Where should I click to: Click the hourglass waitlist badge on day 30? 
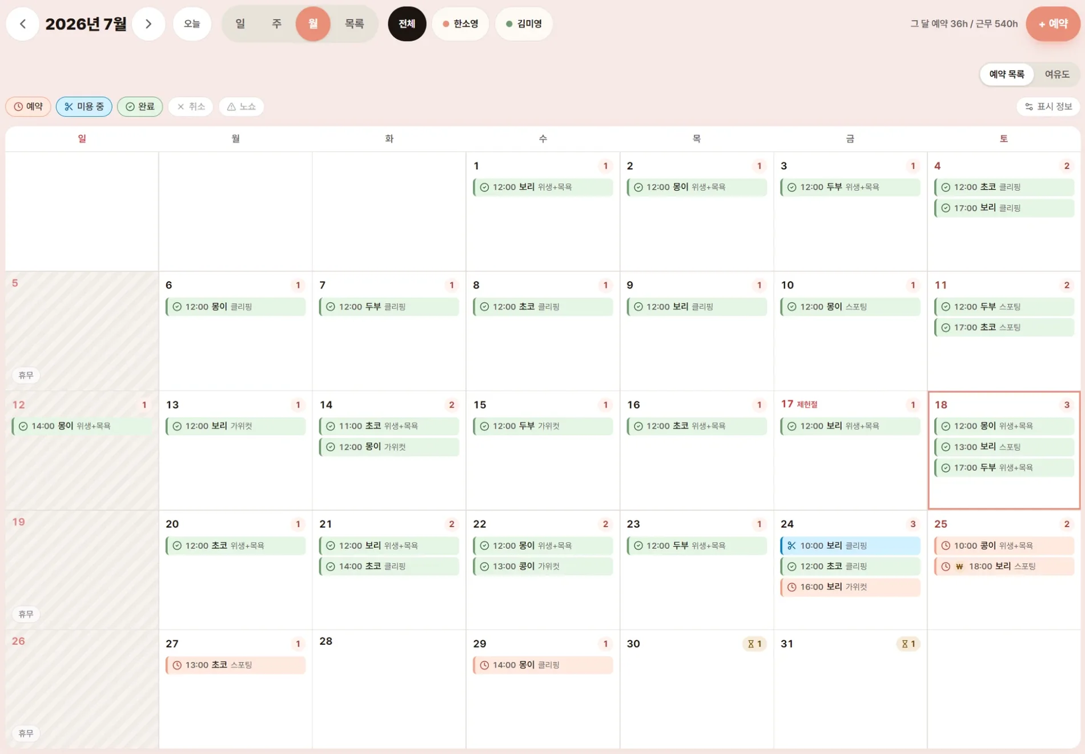coord(754,644)
